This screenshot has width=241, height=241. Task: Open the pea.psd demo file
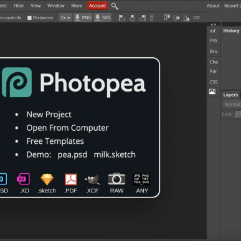72,155
